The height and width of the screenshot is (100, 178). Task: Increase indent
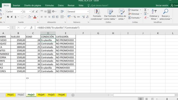click(57, 17)
